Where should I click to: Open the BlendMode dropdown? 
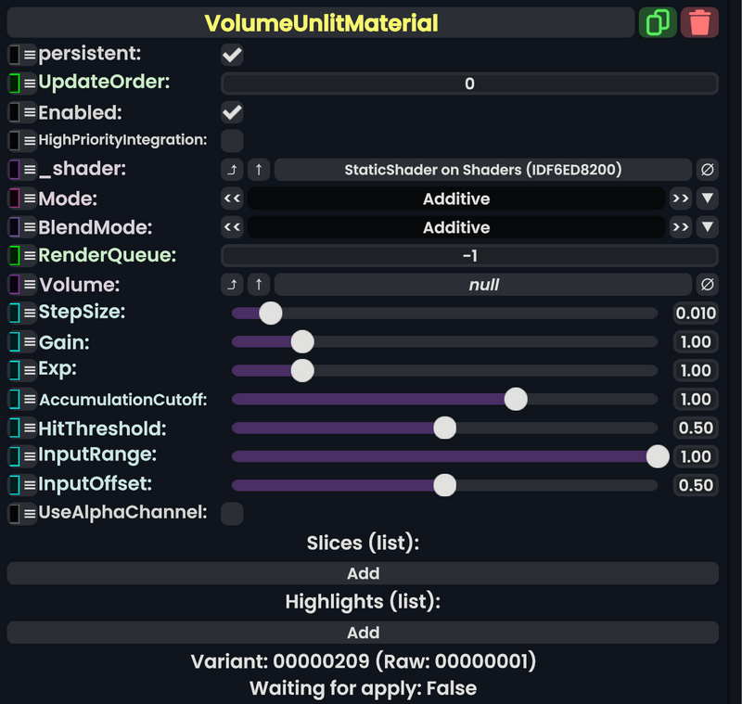(x=708, y=227)
